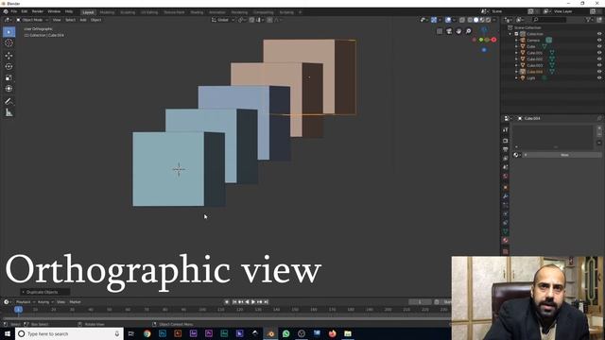Viewport: 605px width, 340px height.
Task: Open WhatsApp from the taskbar
Action: click(x=285, y=333)
